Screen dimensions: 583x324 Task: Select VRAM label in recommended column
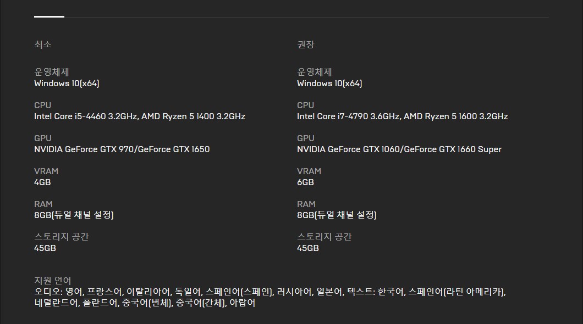(x=309, y=171)
